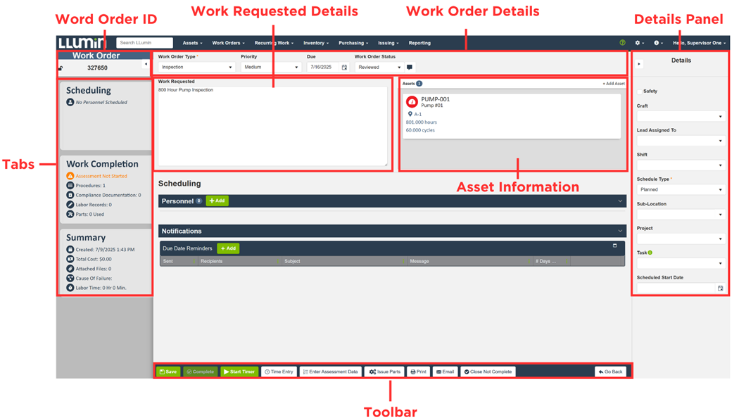This screenshot has width=739, height=420.
Task: Click inside the Work Requested text area
Action: click(x=272, y=127)
